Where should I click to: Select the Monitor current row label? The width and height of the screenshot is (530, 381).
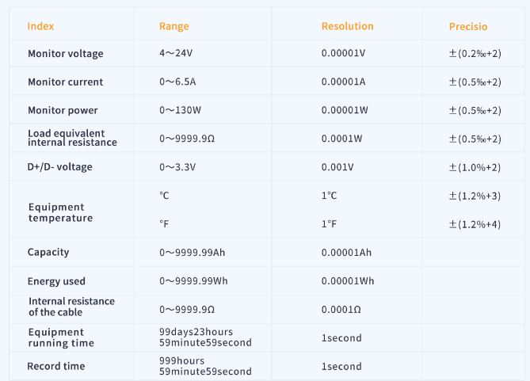click(x=65, y=82)
